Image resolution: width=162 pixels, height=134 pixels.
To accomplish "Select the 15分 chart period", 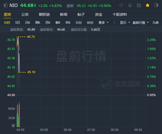I will (79, 22).
